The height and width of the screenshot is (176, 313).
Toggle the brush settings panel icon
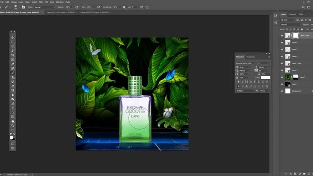pyautogui.click(x=23, y=7)
